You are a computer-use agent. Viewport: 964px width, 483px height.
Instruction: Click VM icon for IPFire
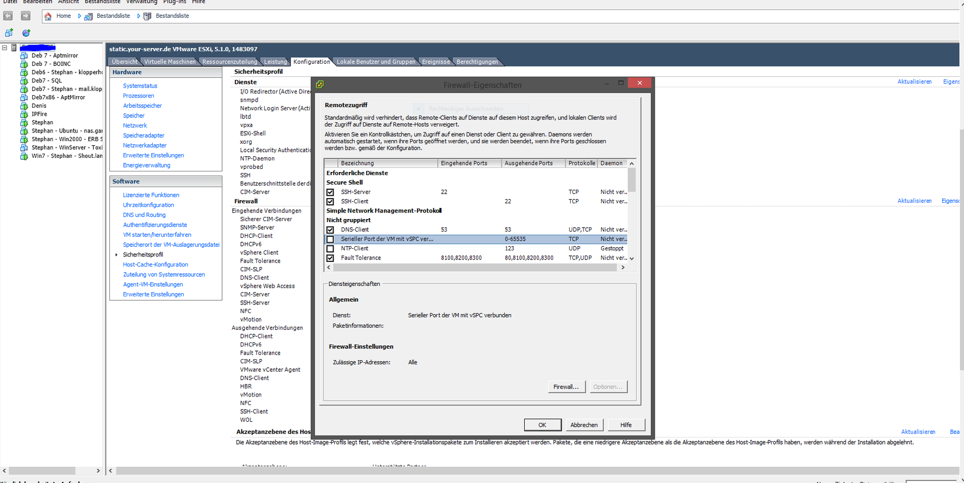click(24, 114)
